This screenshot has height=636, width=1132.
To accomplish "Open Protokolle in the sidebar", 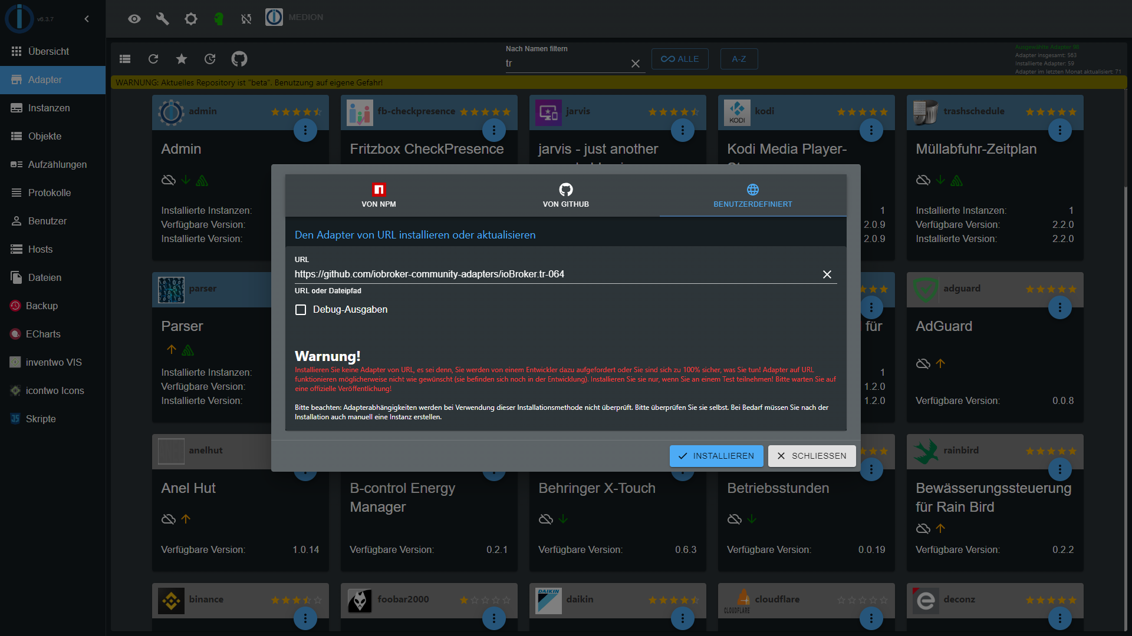I will 53,193.
